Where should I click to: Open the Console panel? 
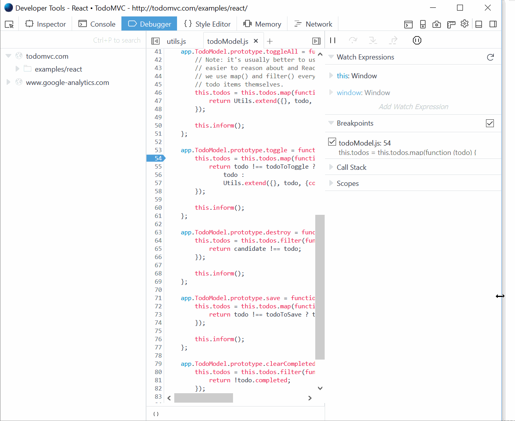coord(97,24)
